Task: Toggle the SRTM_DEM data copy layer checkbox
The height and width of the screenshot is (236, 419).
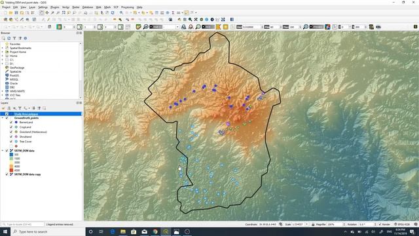Action: [x=7, y=174]
